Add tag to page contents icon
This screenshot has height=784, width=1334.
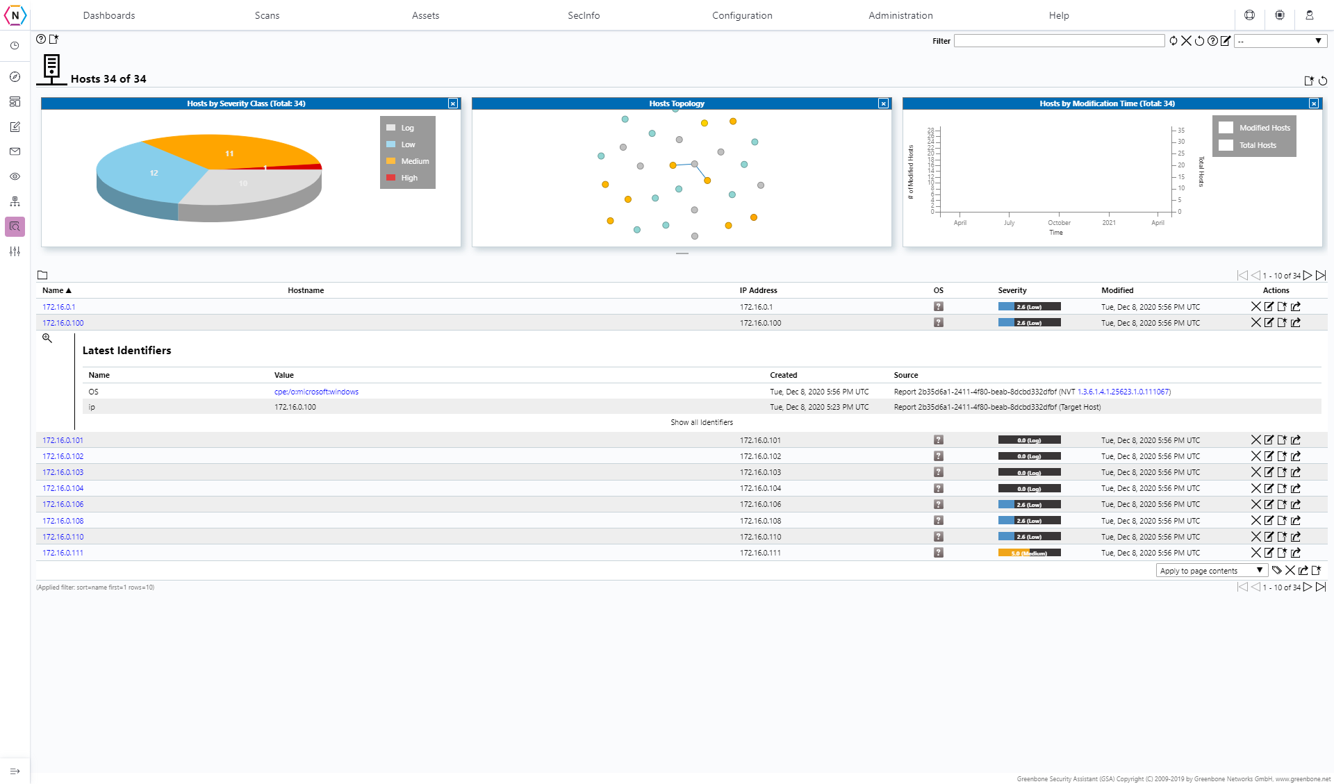point(1276,570)
